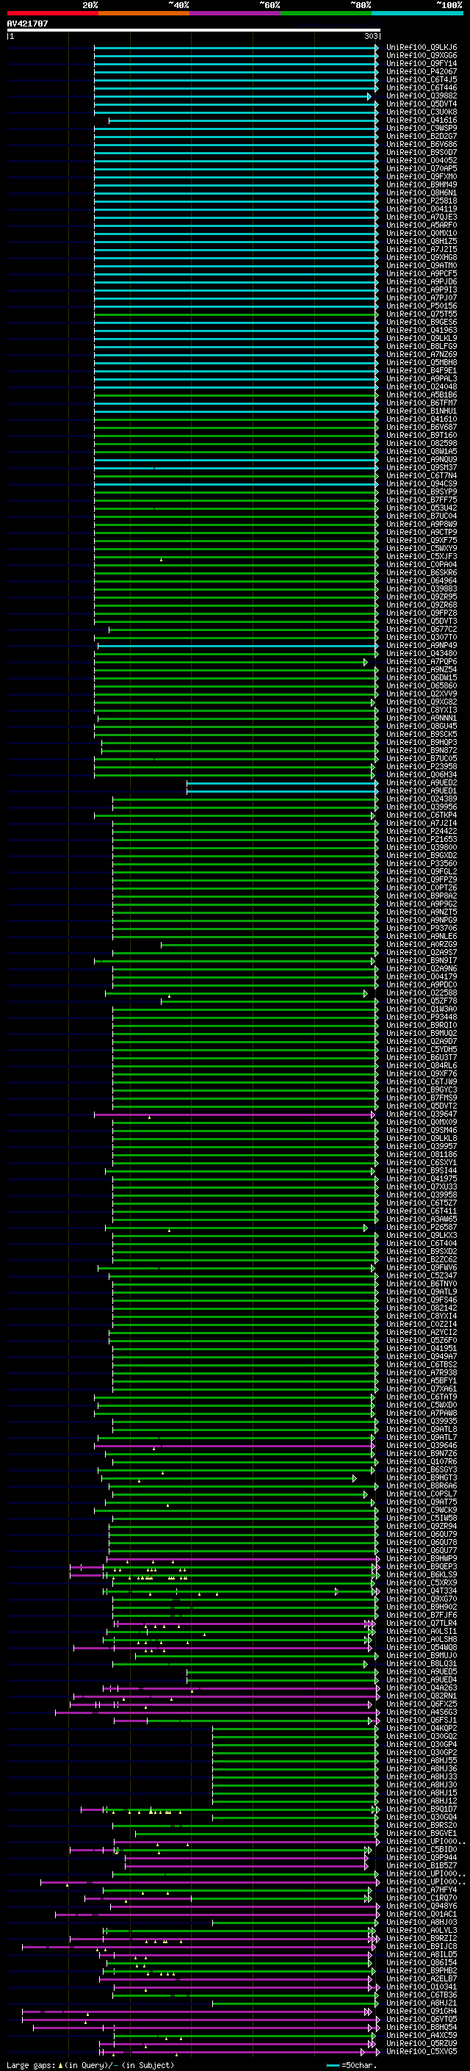Select hit label UniRef100_P26587
The height and width of the screenshot is (2071, 470).
422,1228
